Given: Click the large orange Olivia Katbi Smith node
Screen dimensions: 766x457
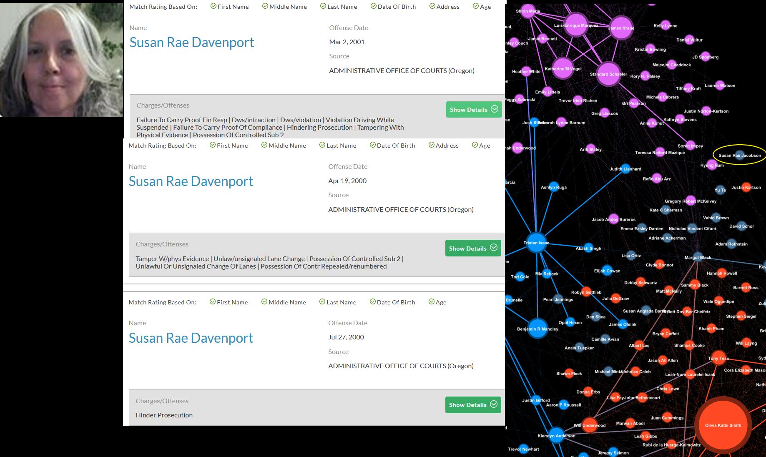Looking at the screenshot, I should [x=723, y=425].
